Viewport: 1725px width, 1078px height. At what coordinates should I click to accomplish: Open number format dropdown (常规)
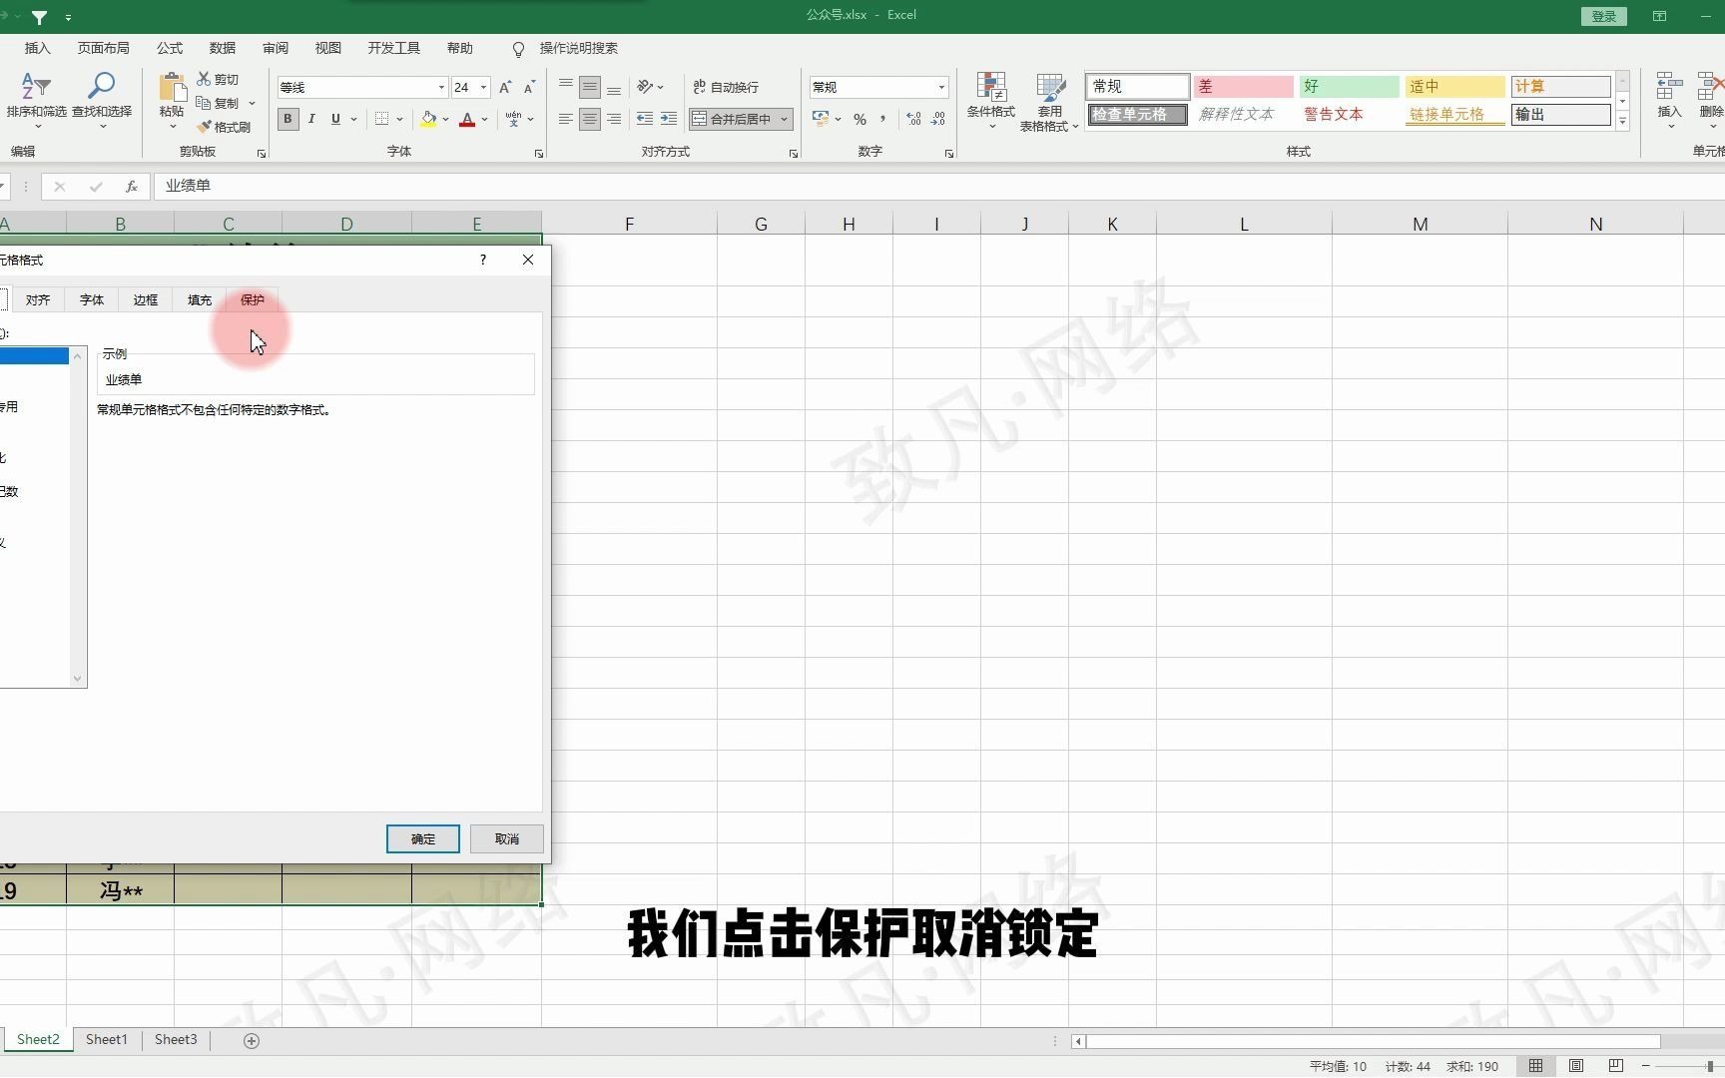(941, 87)
